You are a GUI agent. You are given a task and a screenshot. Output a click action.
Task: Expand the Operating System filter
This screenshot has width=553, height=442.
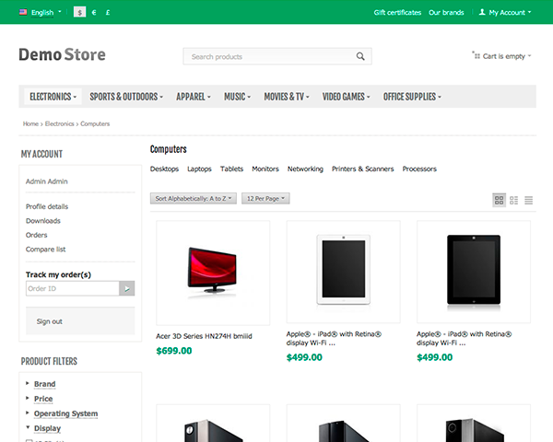pos(65,413)
